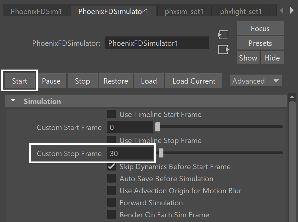Click the Start simulation button
This screenshot has width=298, height=222.
click(x=19, y=81)
